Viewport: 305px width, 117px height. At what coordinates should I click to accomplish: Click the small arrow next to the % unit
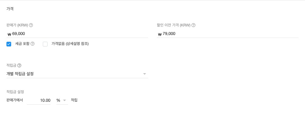tap(65, 101)
